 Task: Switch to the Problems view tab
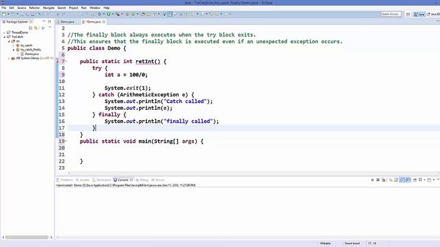point(65,180)
